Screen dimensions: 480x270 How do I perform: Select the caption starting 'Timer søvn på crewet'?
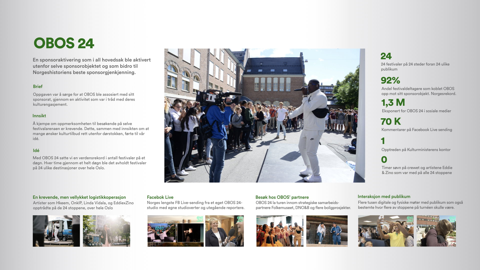pyautogui.click(x=417, y=170)
